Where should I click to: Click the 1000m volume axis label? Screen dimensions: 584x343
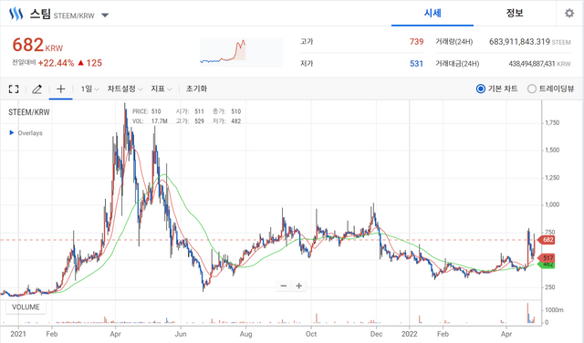(x=554, y=310)
